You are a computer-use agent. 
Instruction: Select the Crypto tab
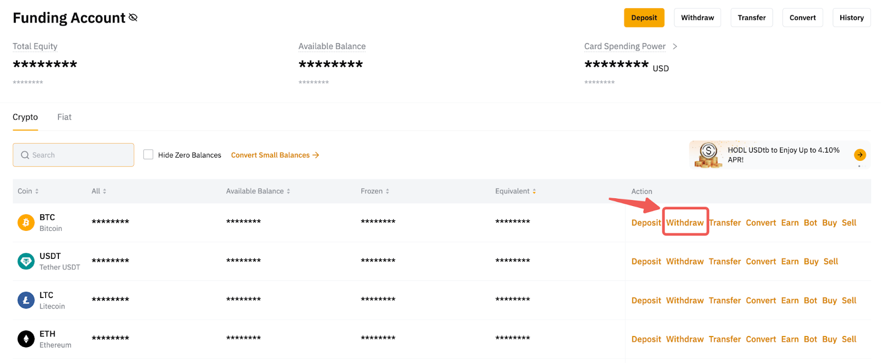25,117
